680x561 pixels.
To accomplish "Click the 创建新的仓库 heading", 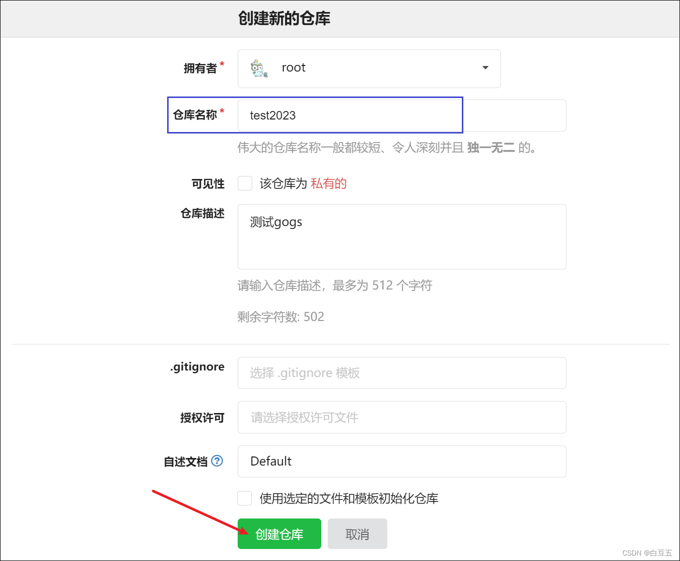I will 284,18.
